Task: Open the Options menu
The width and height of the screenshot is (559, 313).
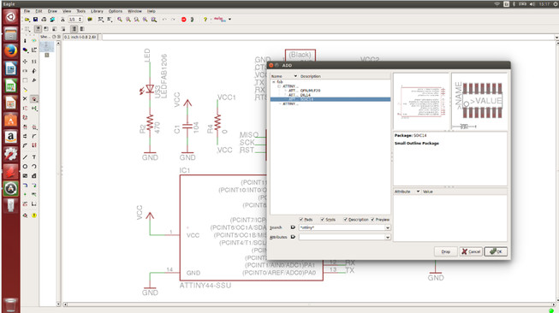Action: 116,11
